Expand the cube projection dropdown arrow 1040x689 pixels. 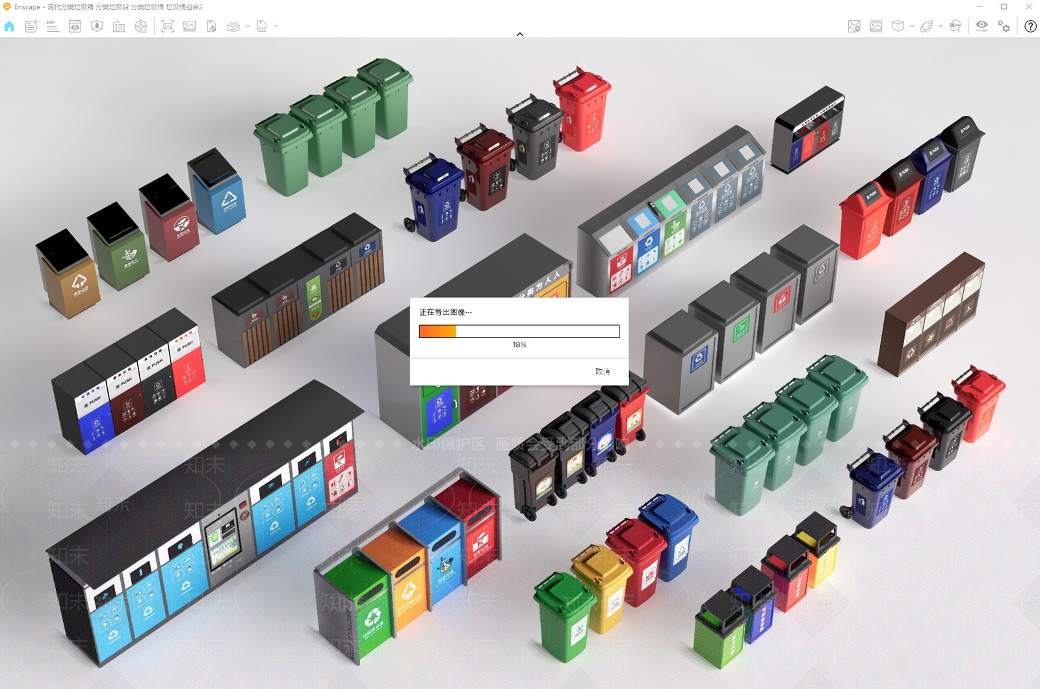(912, 27)
